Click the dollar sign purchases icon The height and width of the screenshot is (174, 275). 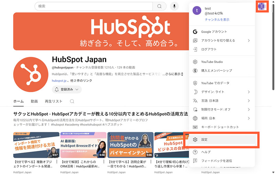pos(195,70)
